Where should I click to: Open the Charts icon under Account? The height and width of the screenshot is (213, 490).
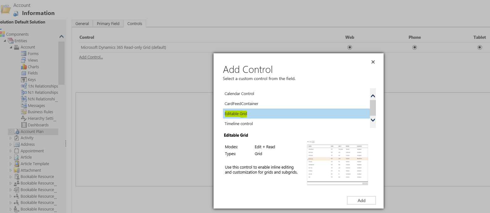point(24,67)
